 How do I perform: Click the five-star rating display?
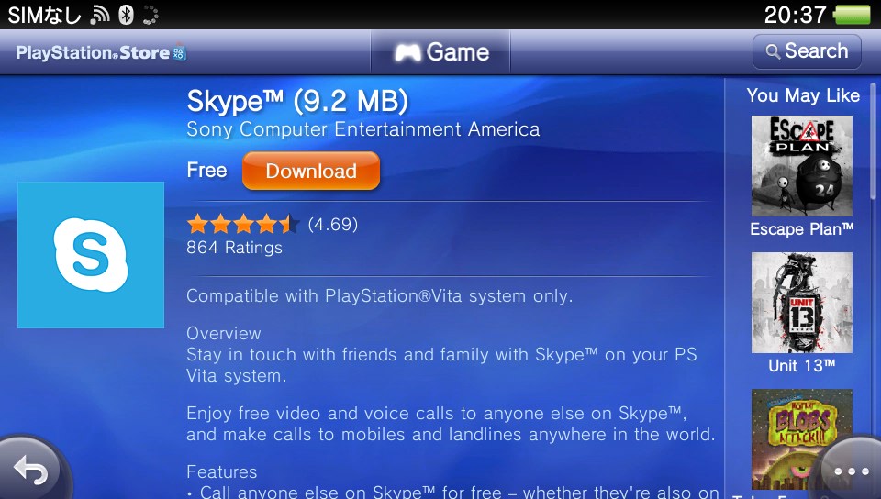point(242,224)
